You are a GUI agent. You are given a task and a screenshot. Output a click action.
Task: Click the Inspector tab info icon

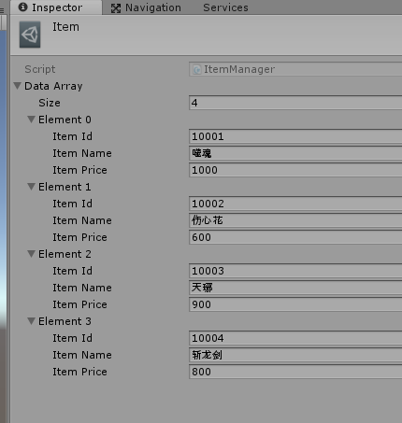[x=23, y=7]
